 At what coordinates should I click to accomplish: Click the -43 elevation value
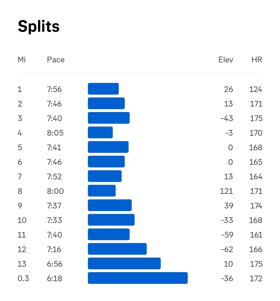[x=227, y=118]
